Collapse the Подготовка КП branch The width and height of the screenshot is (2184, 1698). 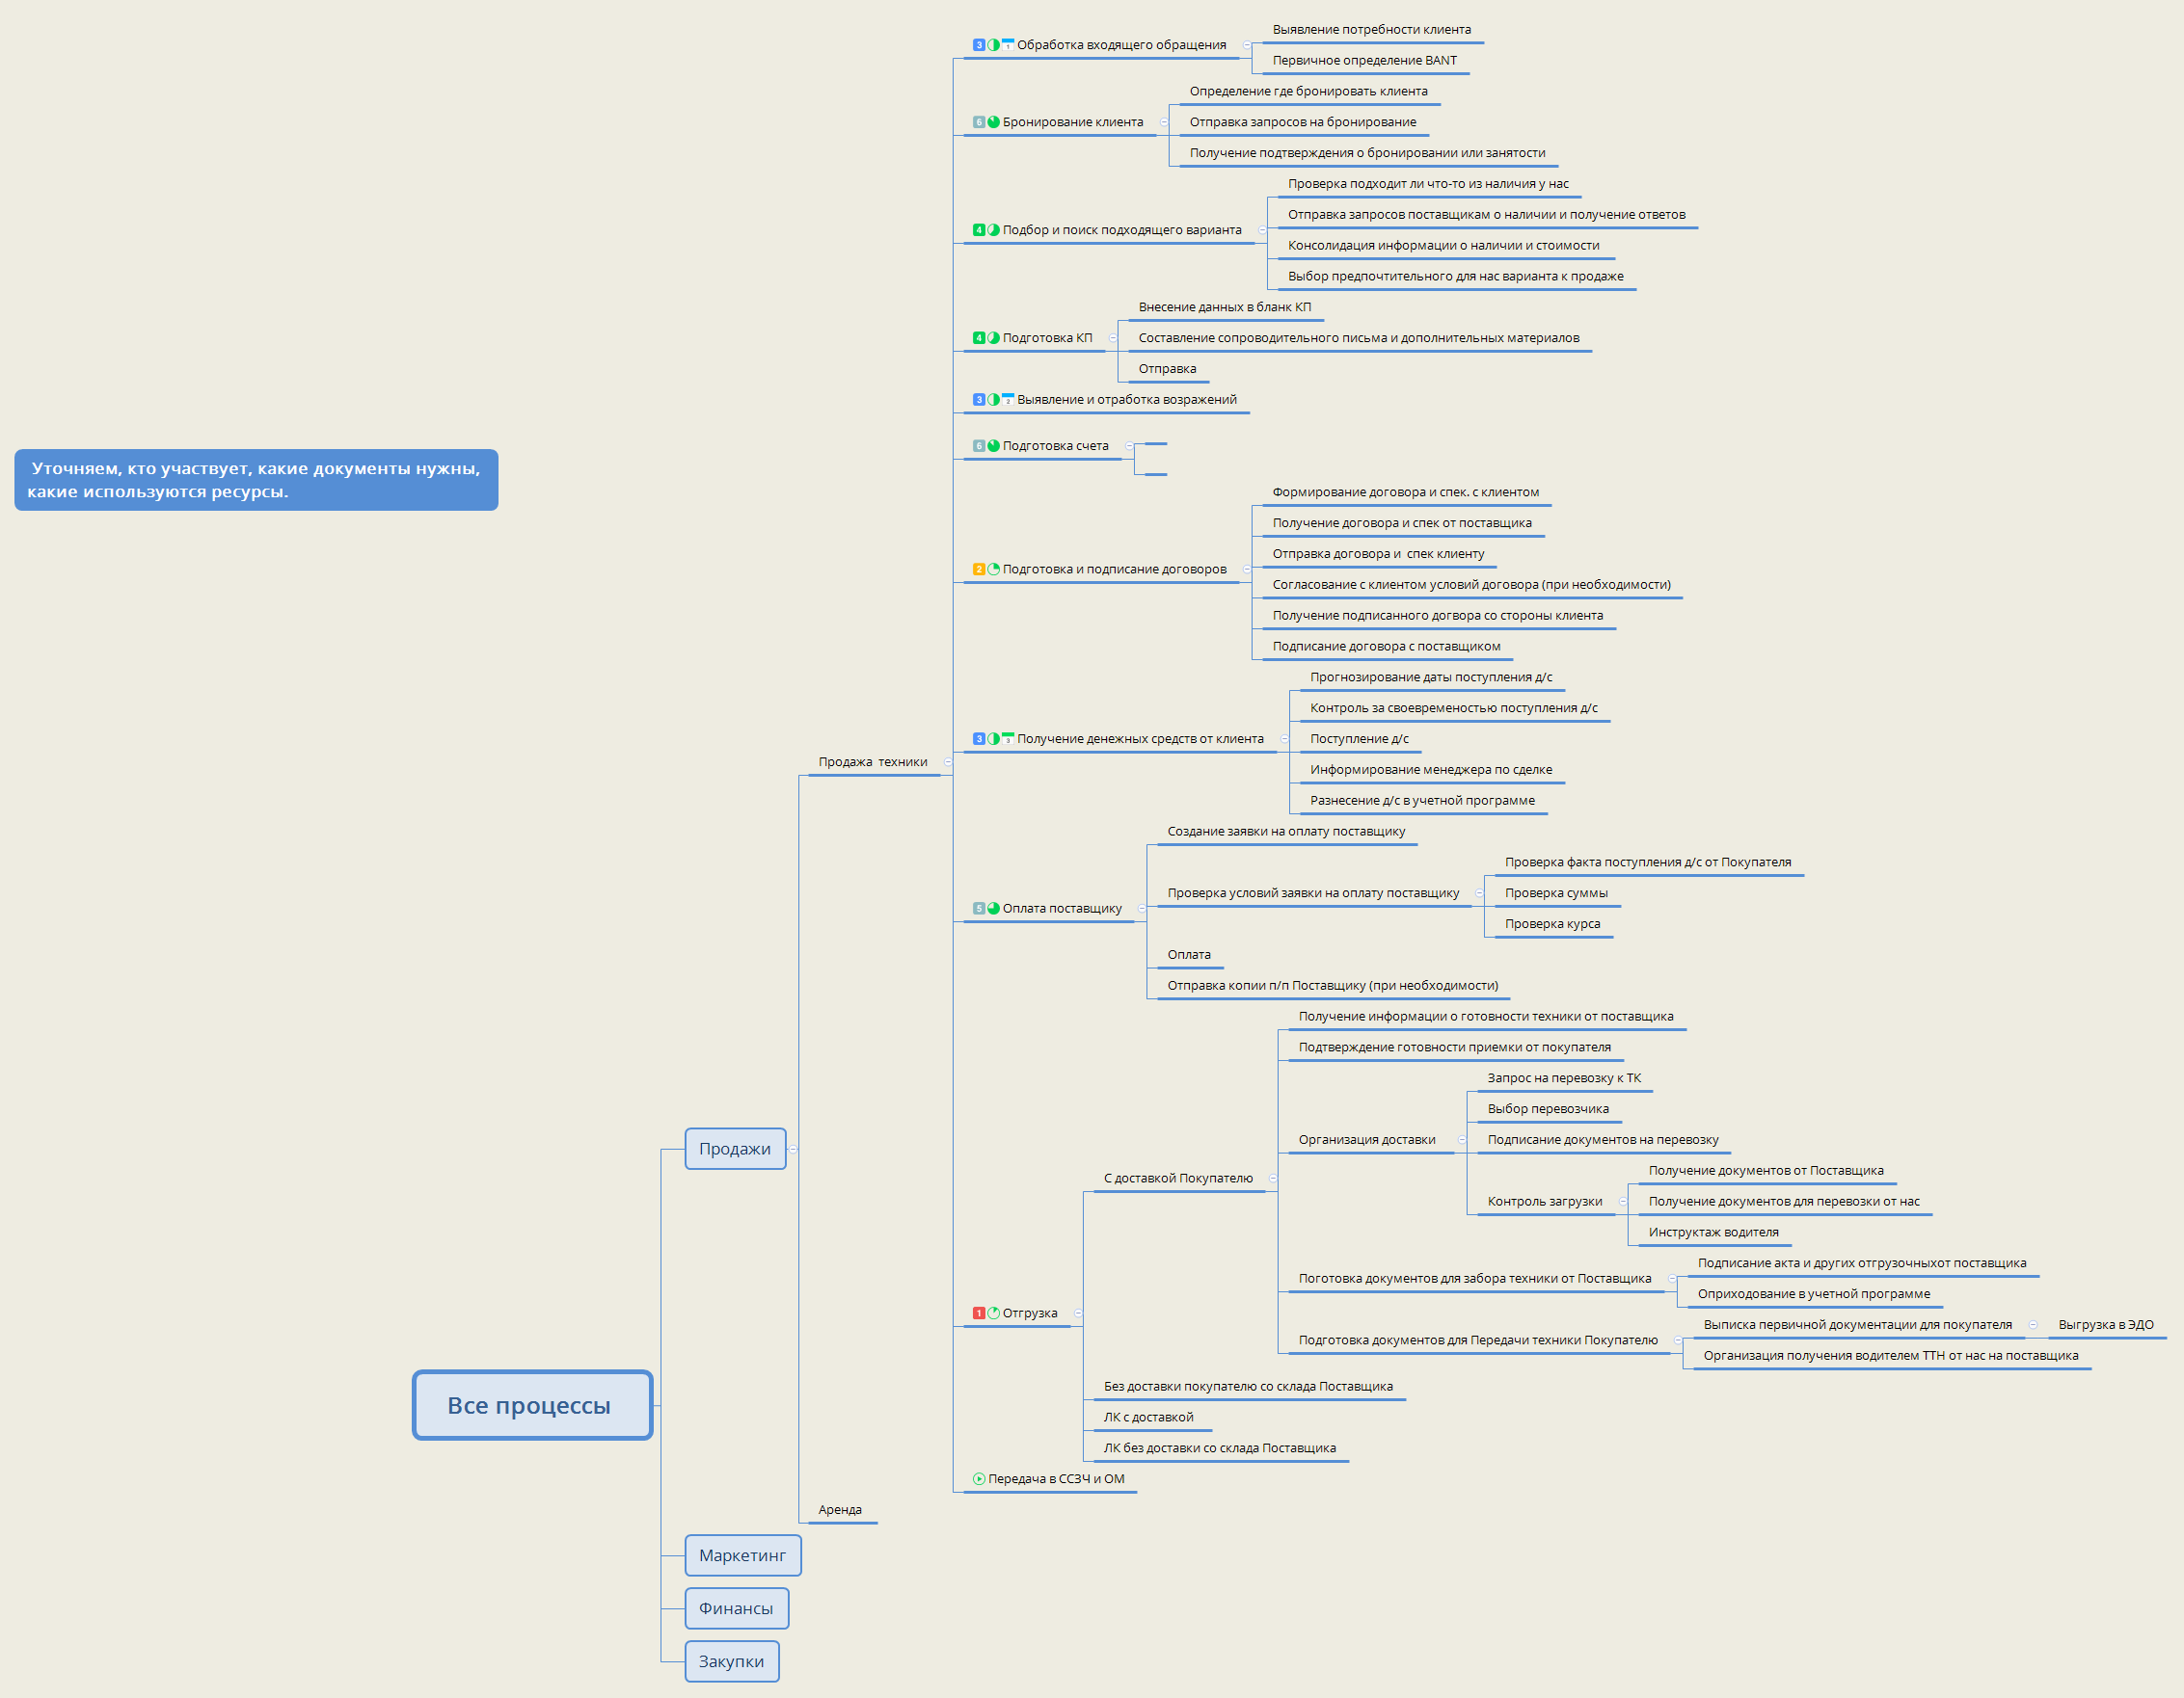[x=1113, y=338]
